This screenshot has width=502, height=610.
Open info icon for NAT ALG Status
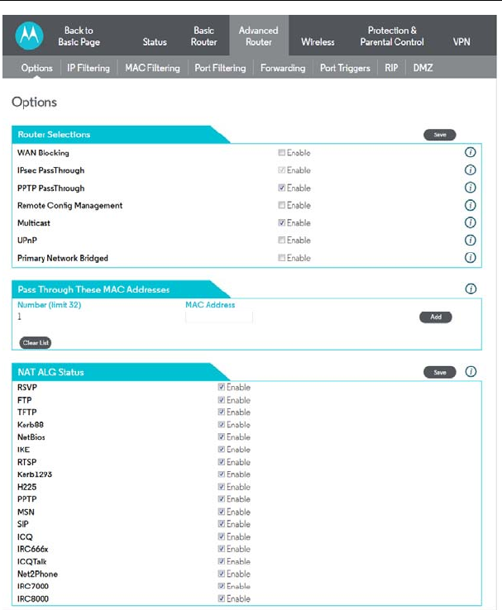click(x=471, y=371)
